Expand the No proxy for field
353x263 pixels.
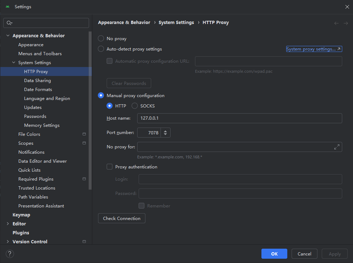click(x=336, y=147)
